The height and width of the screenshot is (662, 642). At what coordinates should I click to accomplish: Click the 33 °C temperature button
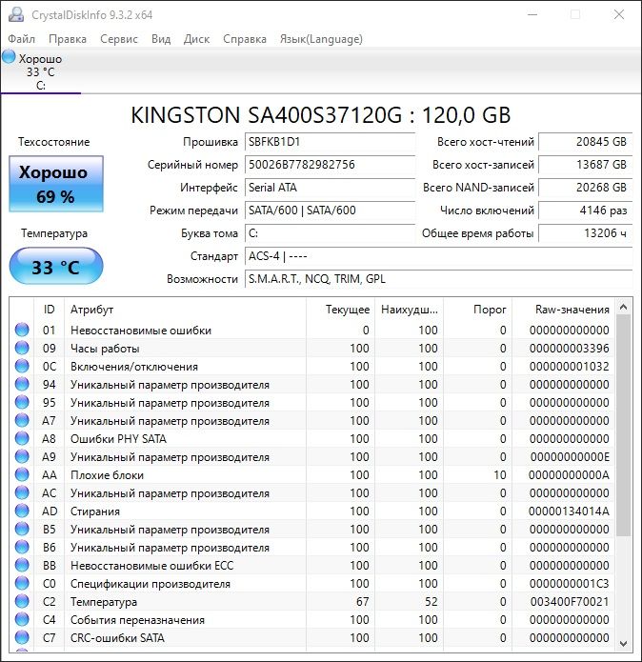click(56, 266)
